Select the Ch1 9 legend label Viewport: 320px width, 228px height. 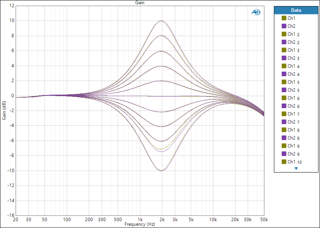[x=293, y=146]
